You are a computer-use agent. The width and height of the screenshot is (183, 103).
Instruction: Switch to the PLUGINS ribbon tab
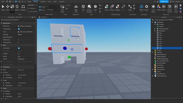coord(62,2)
